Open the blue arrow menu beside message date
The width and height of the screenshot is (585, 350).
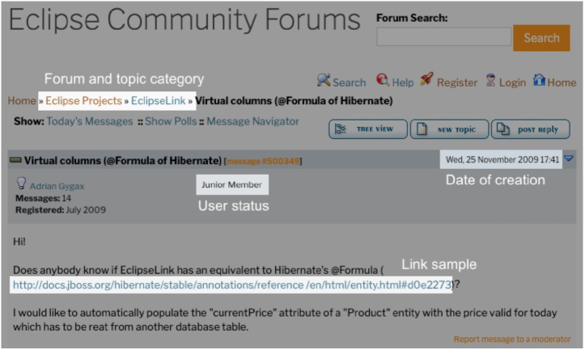coord(568,159)
